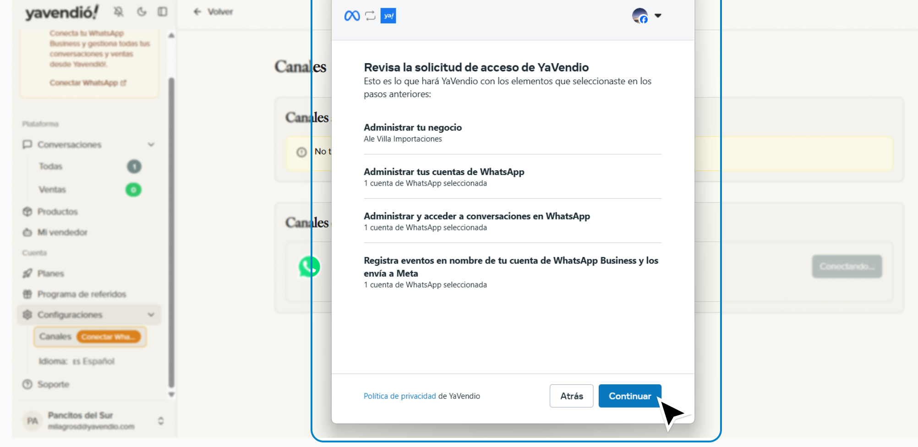This screenshot has width=918, height=447.
Task: Click the Conversaciones chat bubble icon
Action: (x=27, y=144)
